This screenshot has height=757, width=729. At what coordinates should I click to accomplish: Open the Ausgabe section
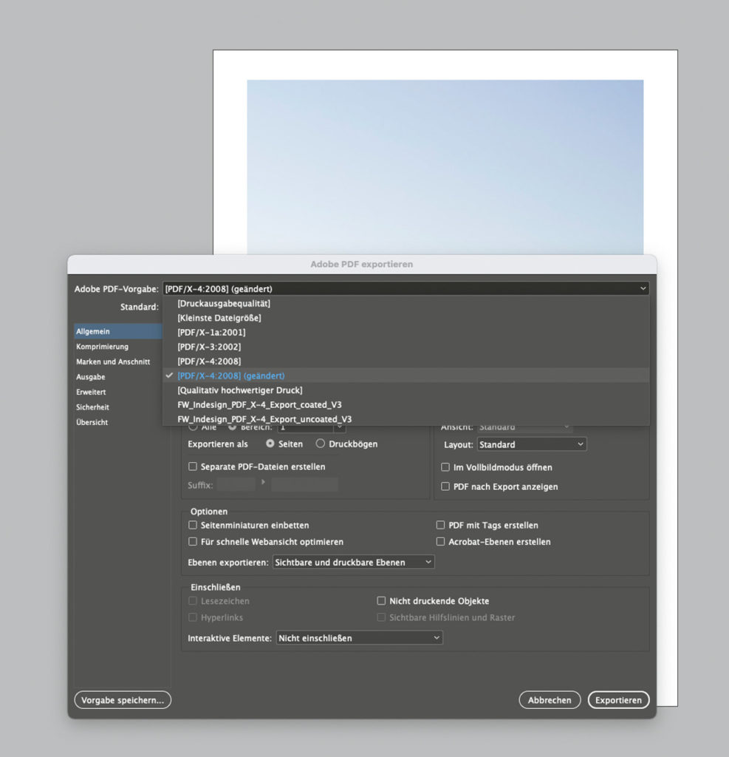(118, 376)
